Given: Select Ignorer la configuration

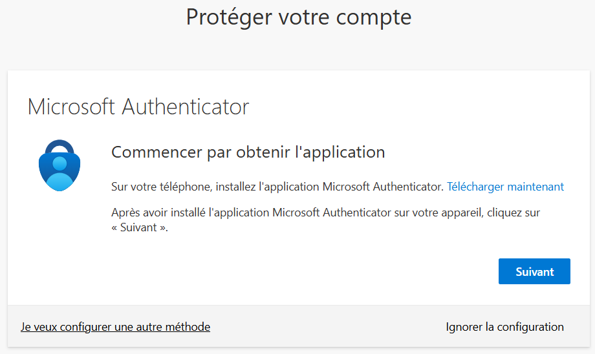Looking at the screenshot, I should [x=504, y=327].
